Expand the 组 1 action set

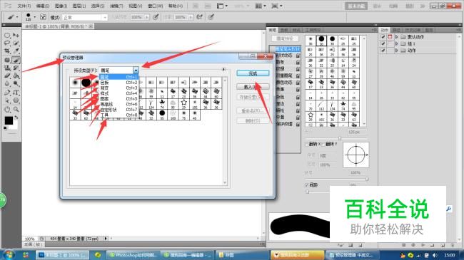[397, 43]
